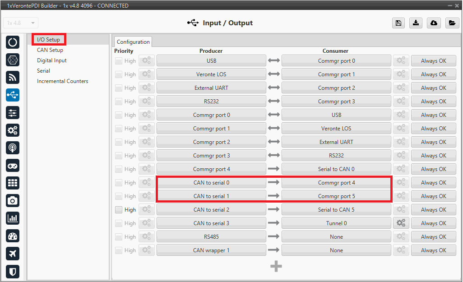Open the Commgr port 5 consumer selector

coord(336,196)
